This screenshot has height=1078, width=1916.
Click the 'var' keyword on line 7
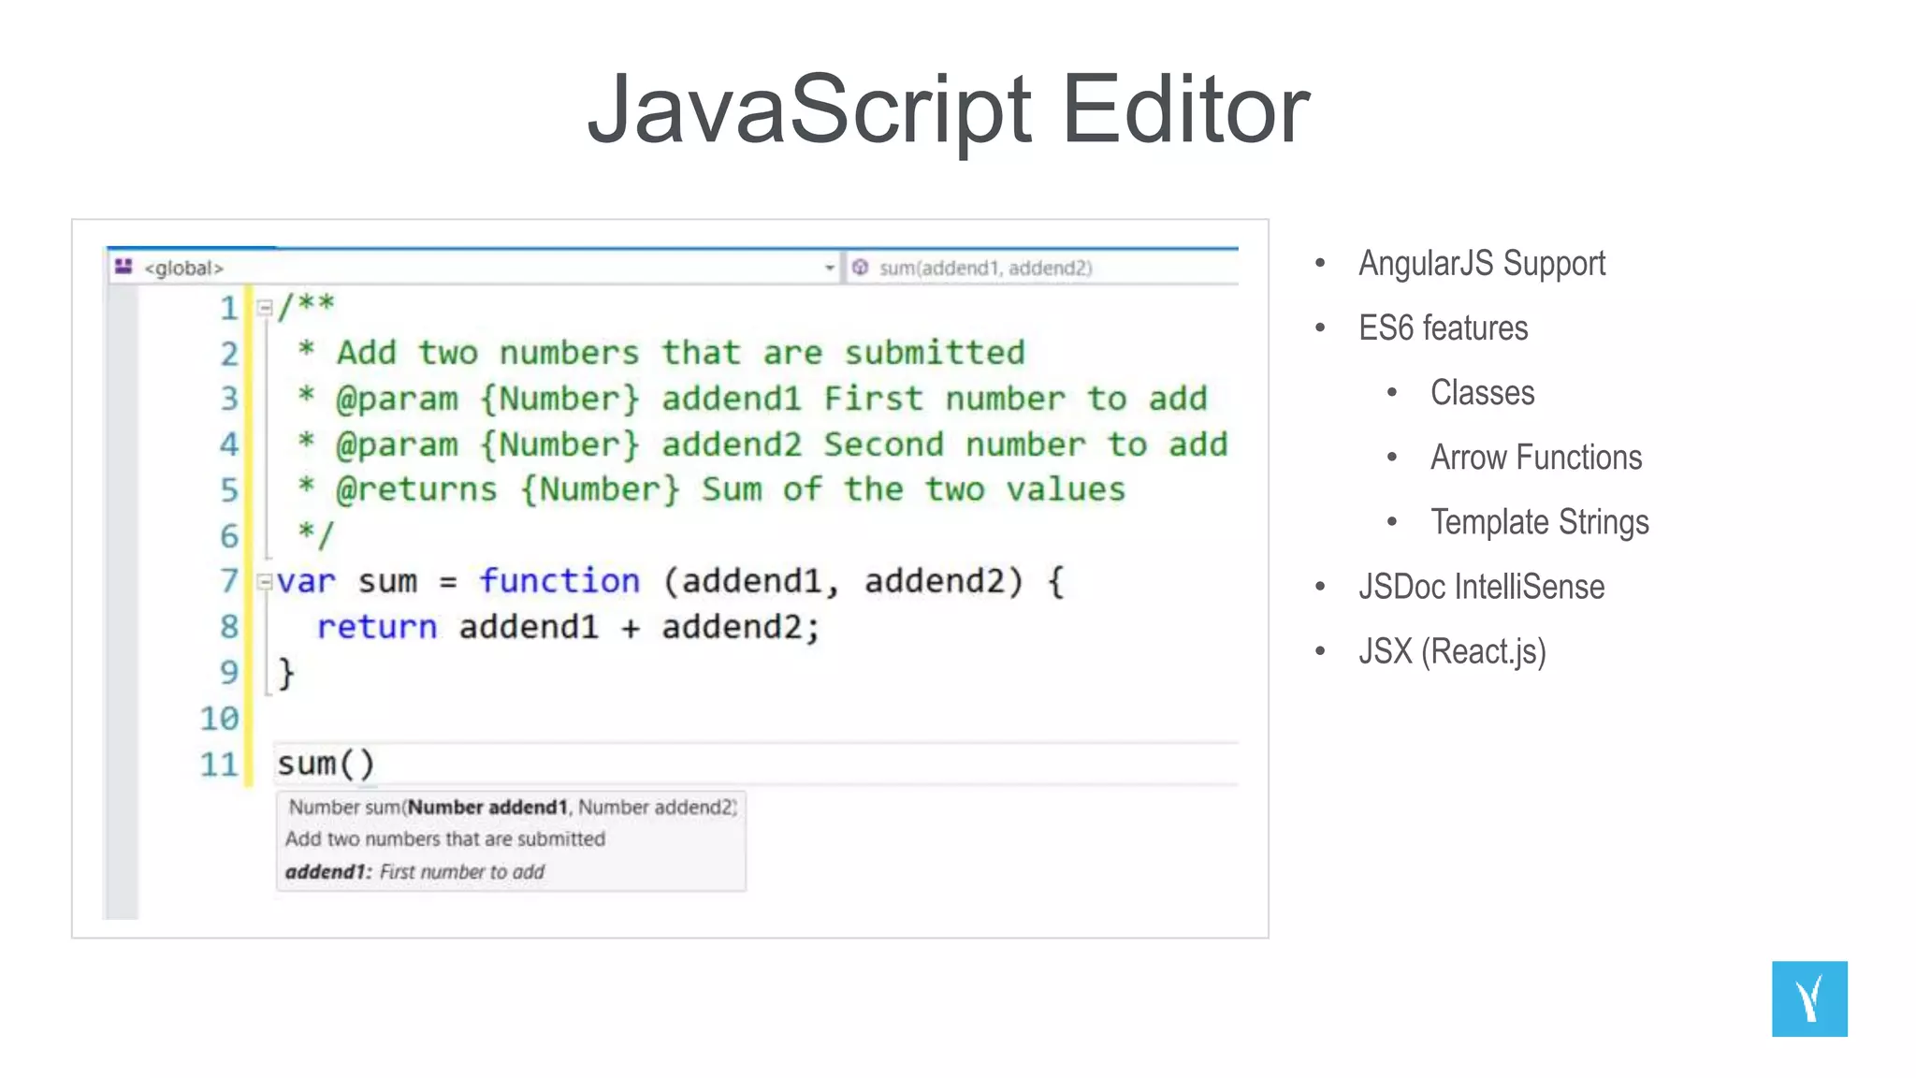coord(306,582)
